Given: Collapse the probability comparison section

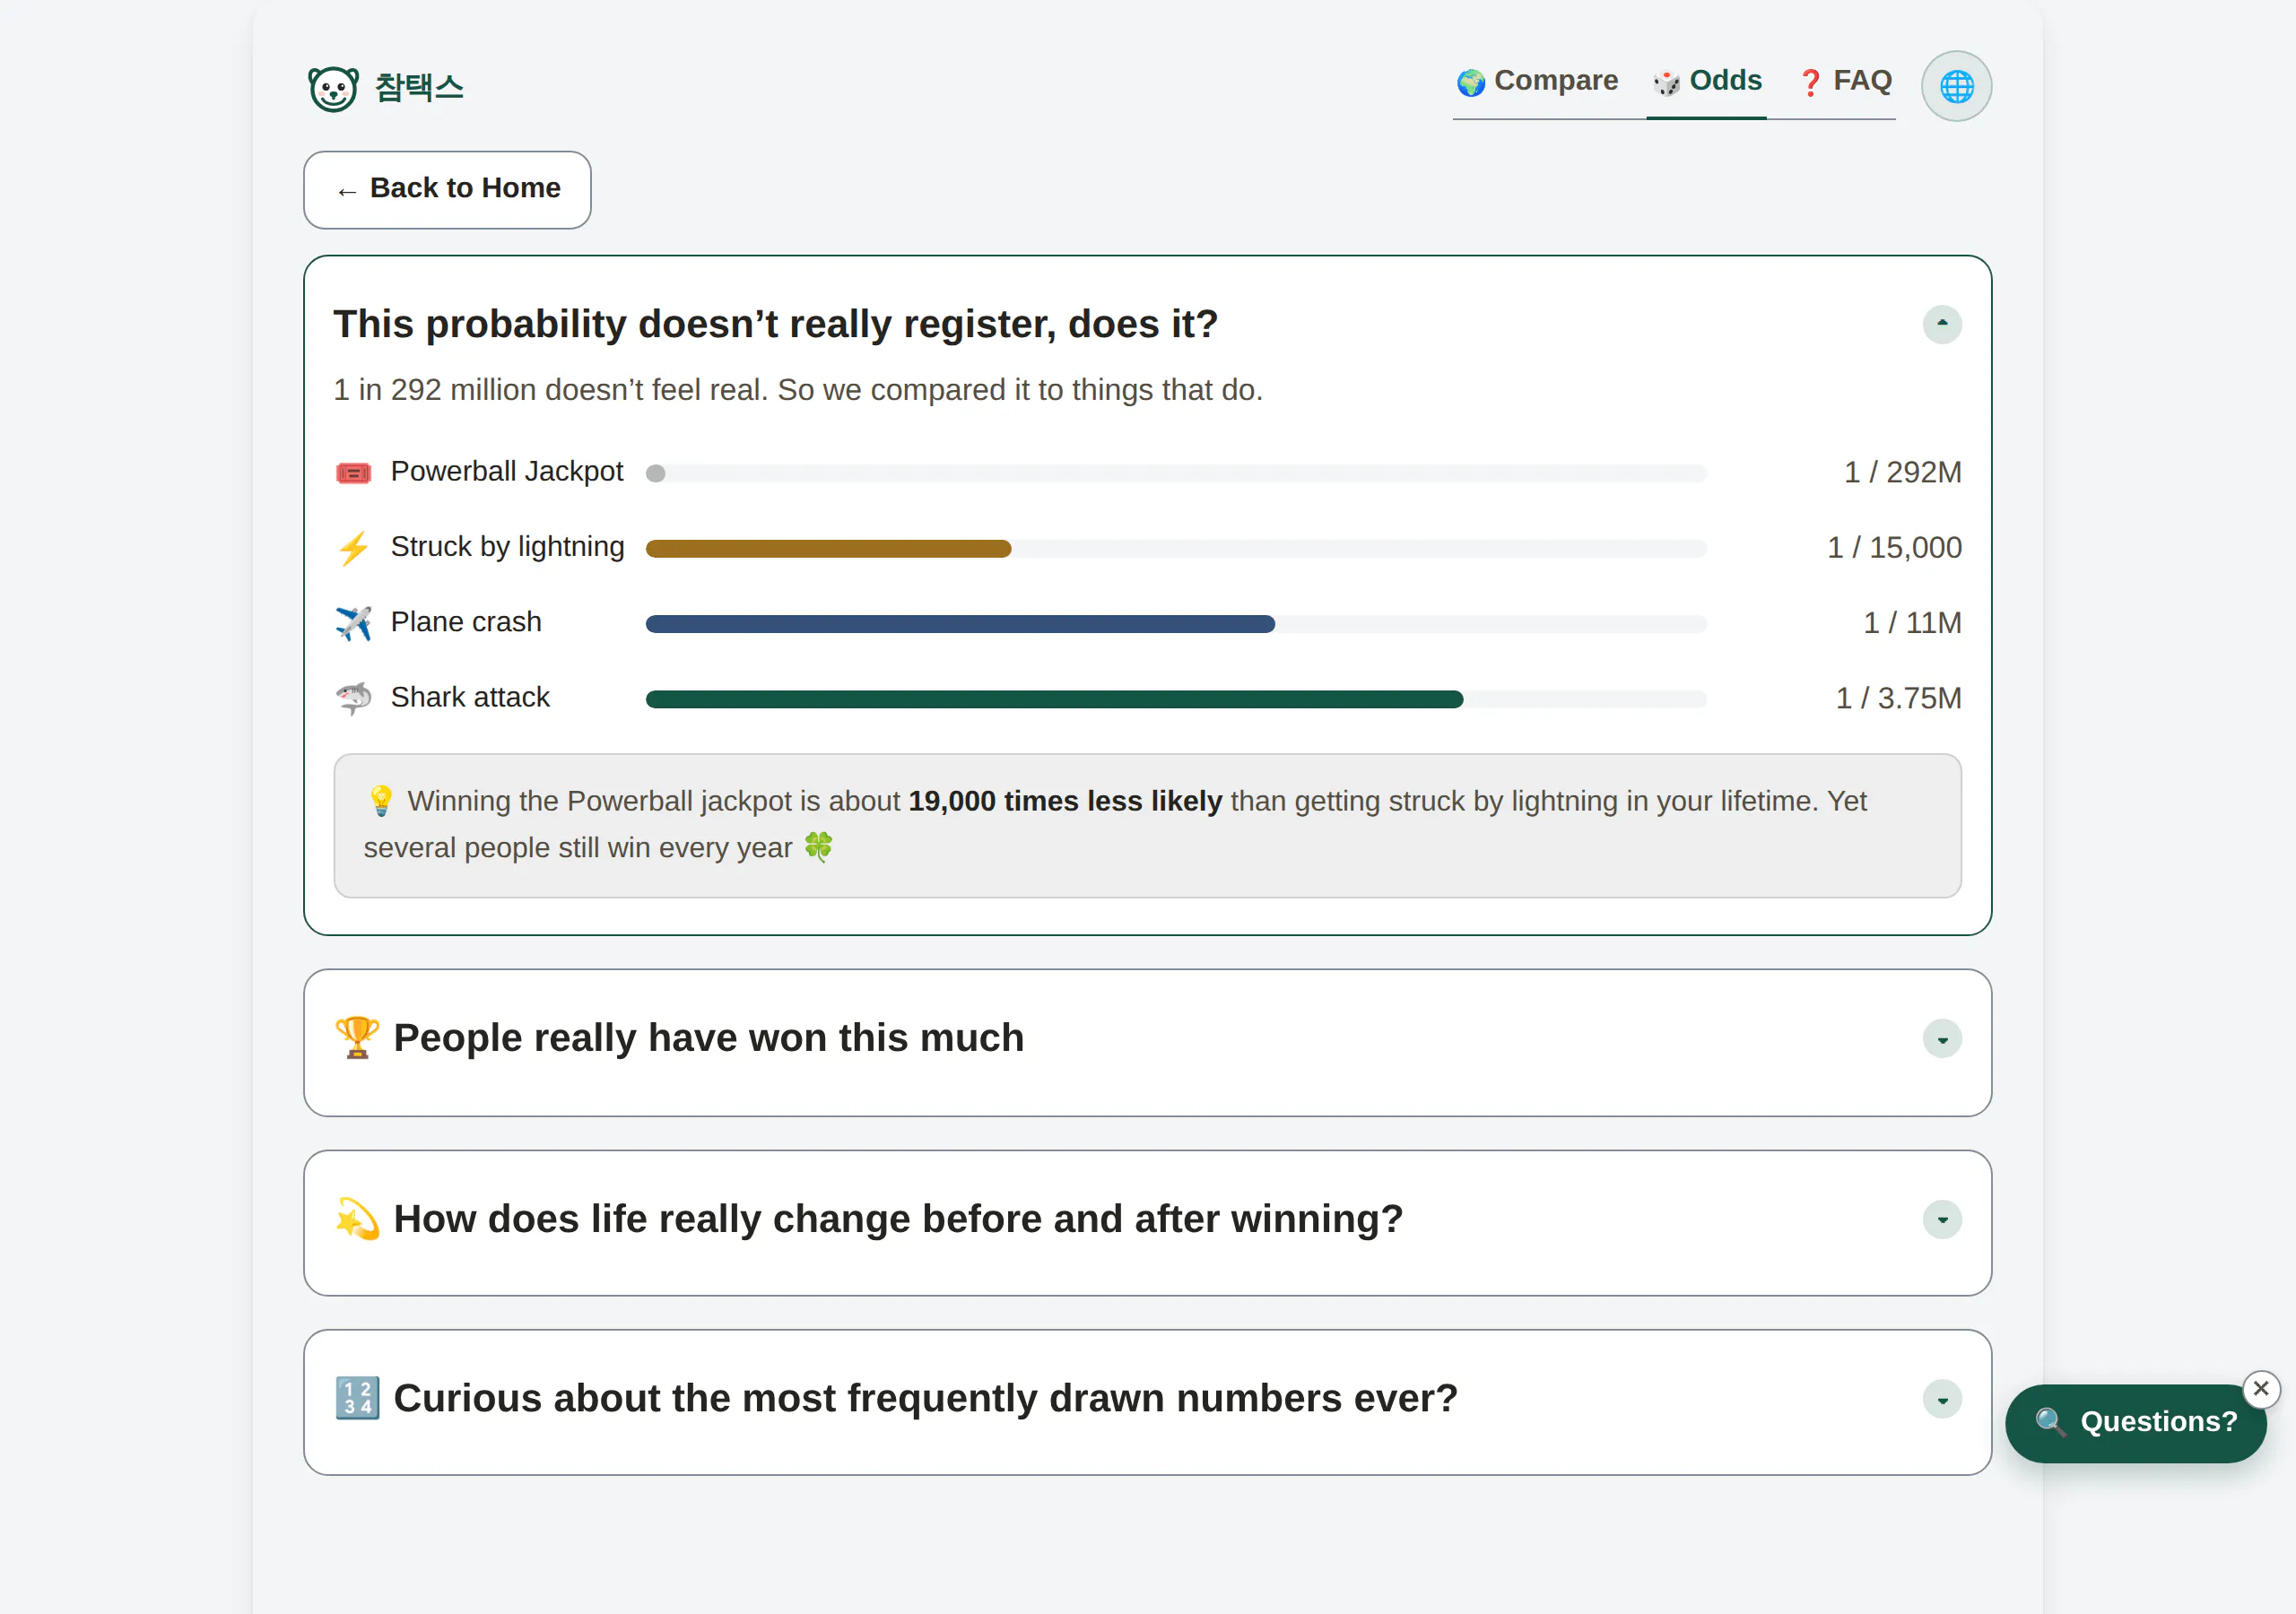Looking at the screenshot, I should point(1941,324).
